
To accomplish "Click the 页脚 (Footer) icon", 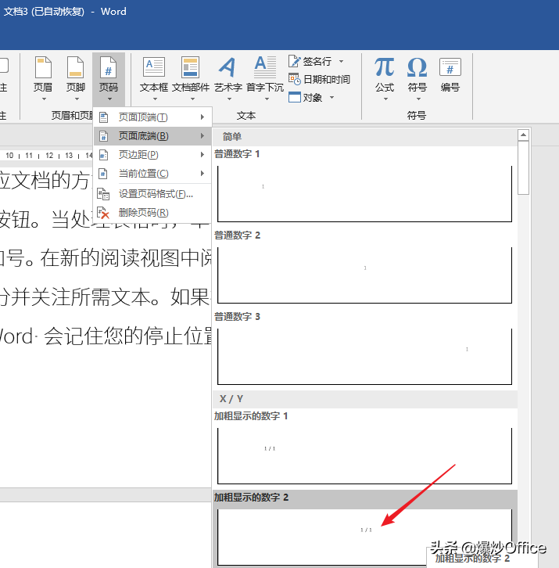I will (x=75, y=68).
